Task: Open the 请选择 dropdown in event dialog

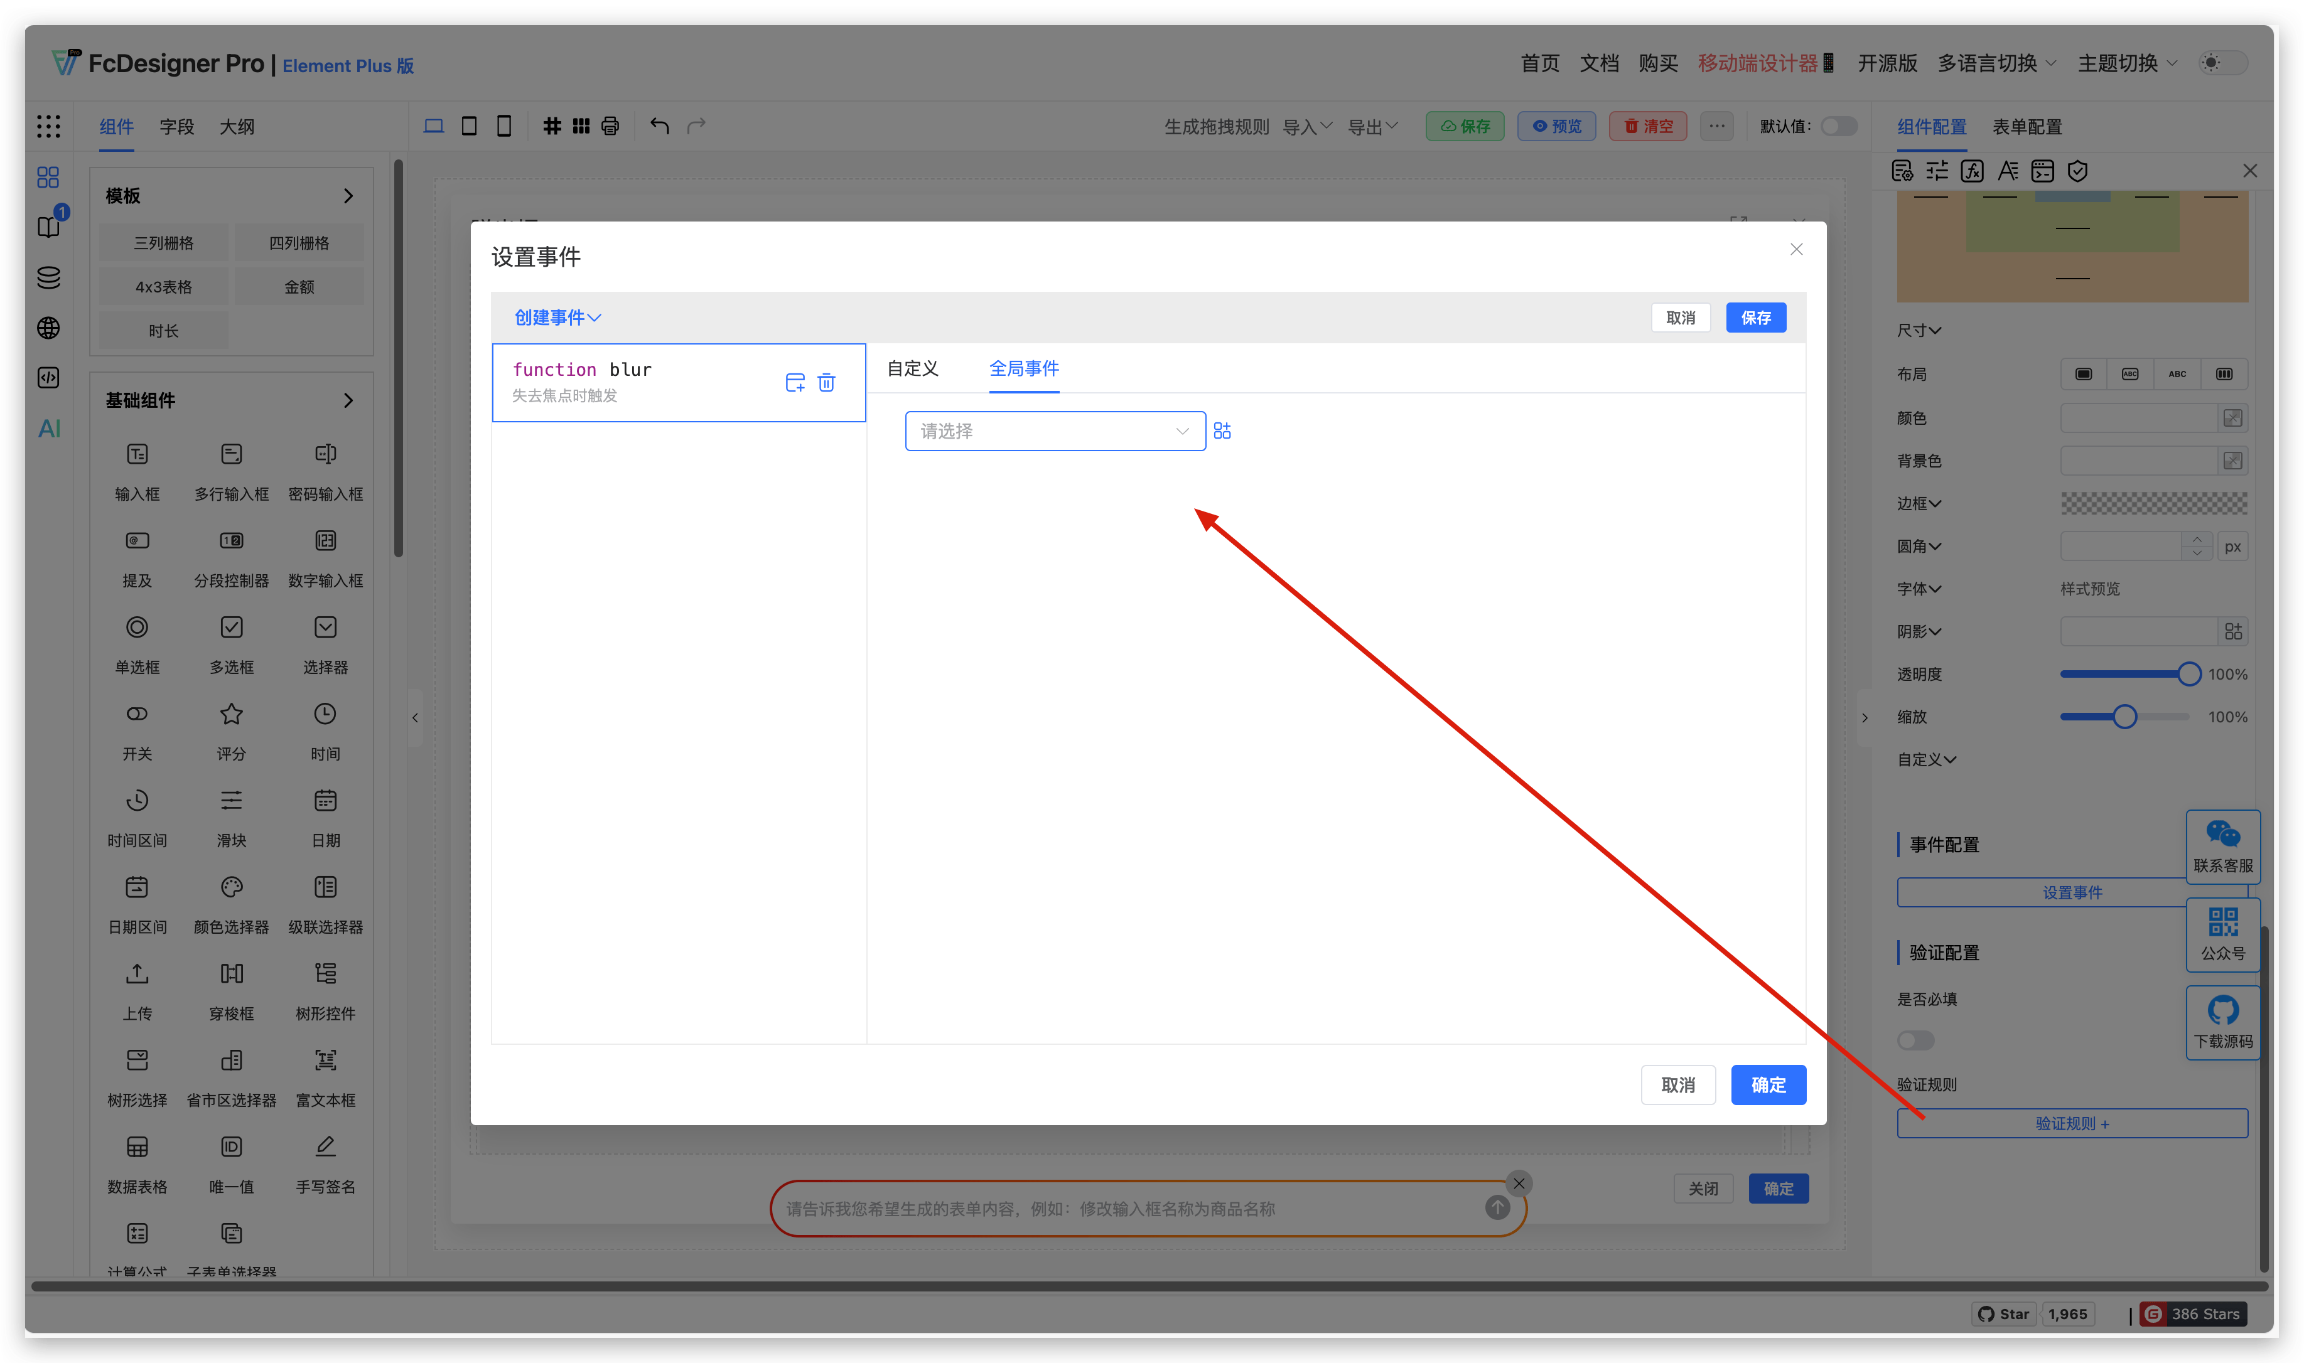Action: pyautogui.click(x=1053, y=430)
